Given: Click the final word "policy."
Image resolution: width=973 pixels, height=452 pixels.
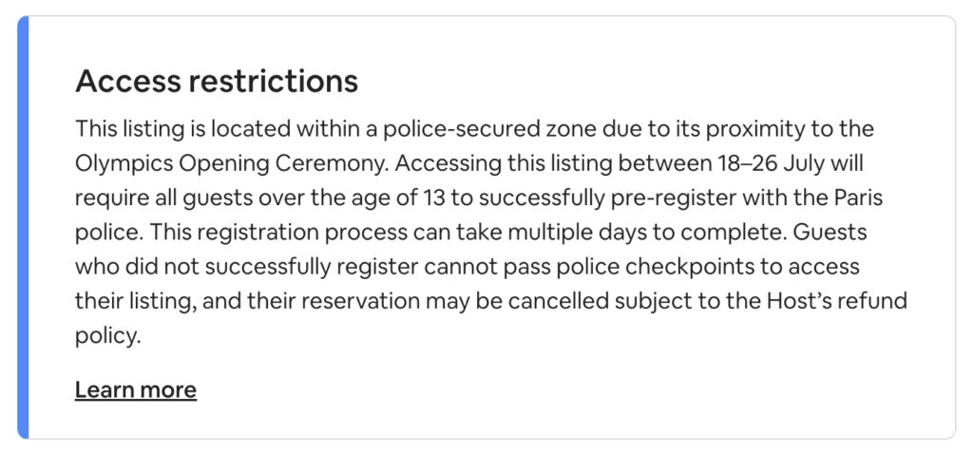Looking at the screenshot, I should coord(108,335).
